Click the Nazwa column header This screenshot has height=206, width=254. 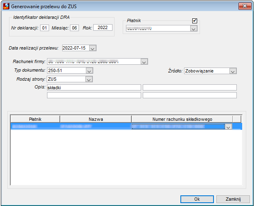[x=96, y=119]
